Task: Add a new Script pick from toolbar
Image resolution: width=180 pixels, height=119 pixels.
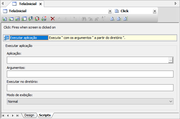Action: tap(4, 19)
